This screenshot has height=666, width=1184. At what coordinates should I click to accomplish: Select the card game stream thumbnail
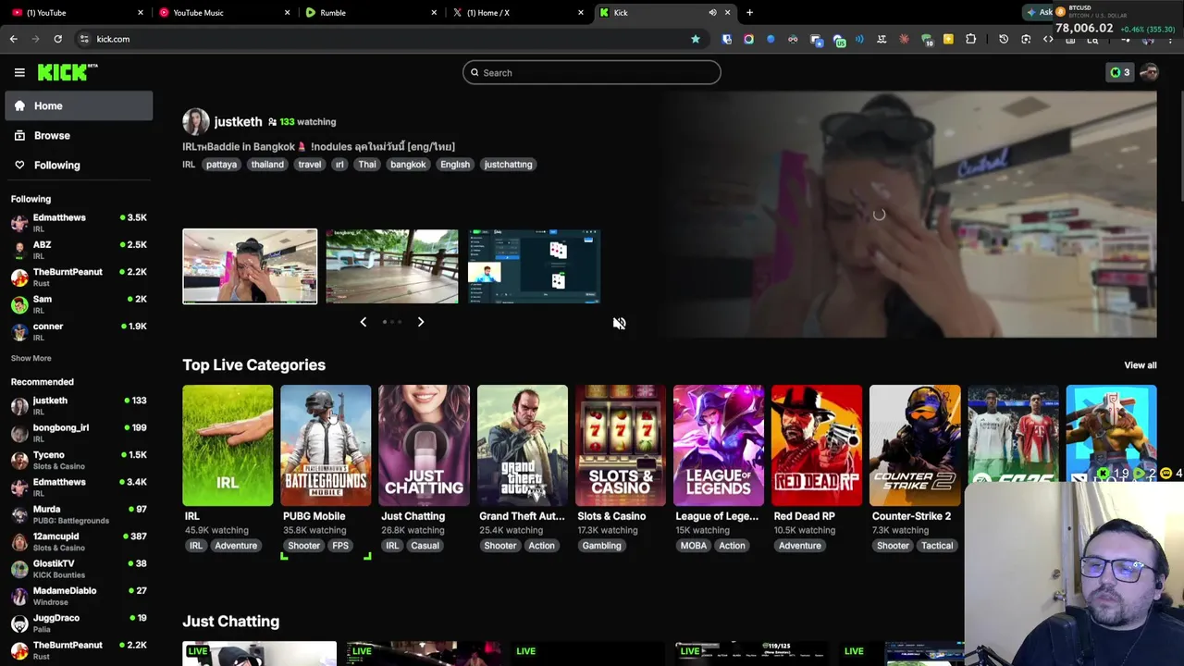[x=534, y=266]
